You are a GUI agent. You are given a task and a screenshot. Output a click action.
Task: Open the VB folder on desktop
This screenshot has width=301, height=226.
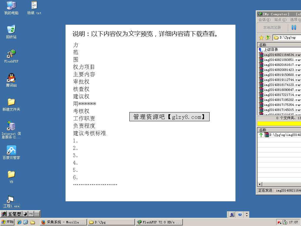click(x=11, y=177)
